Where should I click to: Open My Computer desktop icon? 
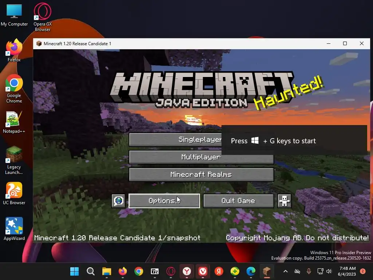14,15
